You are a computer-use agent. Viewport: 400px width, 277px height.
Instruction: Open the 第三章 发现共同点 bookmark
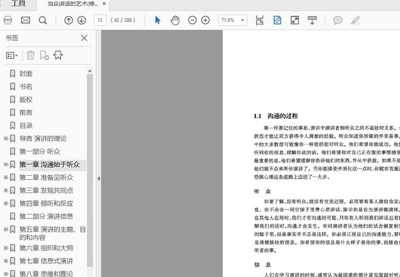coord(46,190)
